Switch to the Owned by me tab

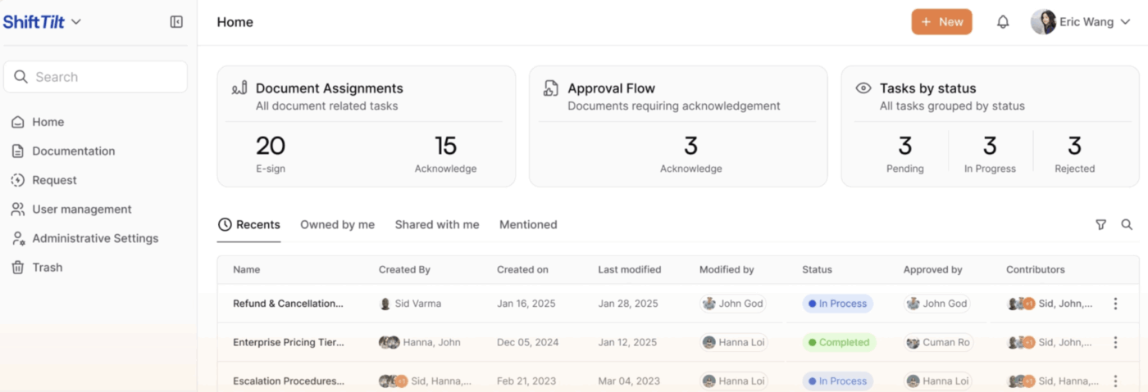pyautogui.click(x=337, y=224)
